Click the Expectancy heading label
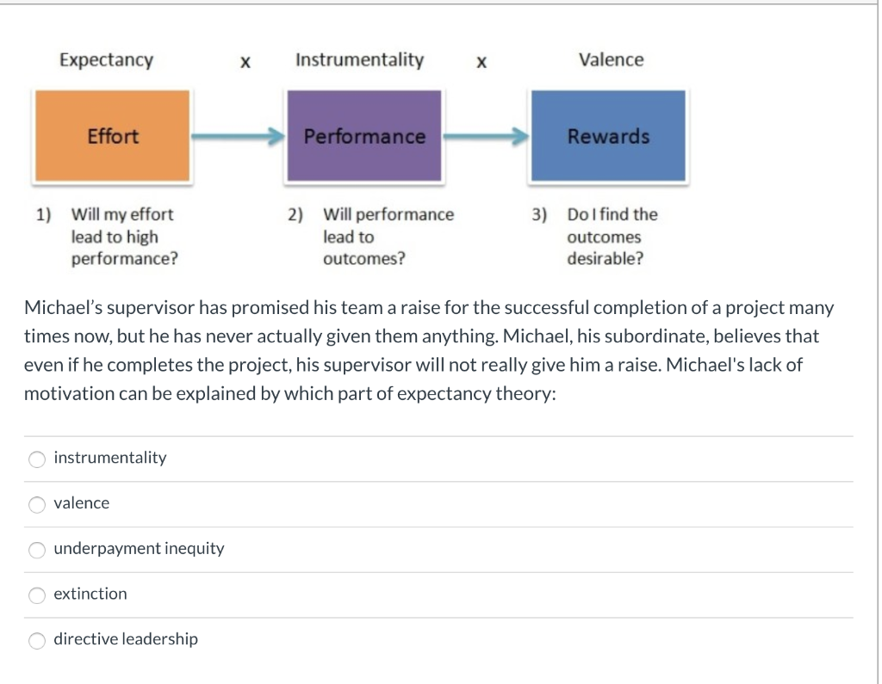Viewport: 882px width, 684px height. point(106,59)
